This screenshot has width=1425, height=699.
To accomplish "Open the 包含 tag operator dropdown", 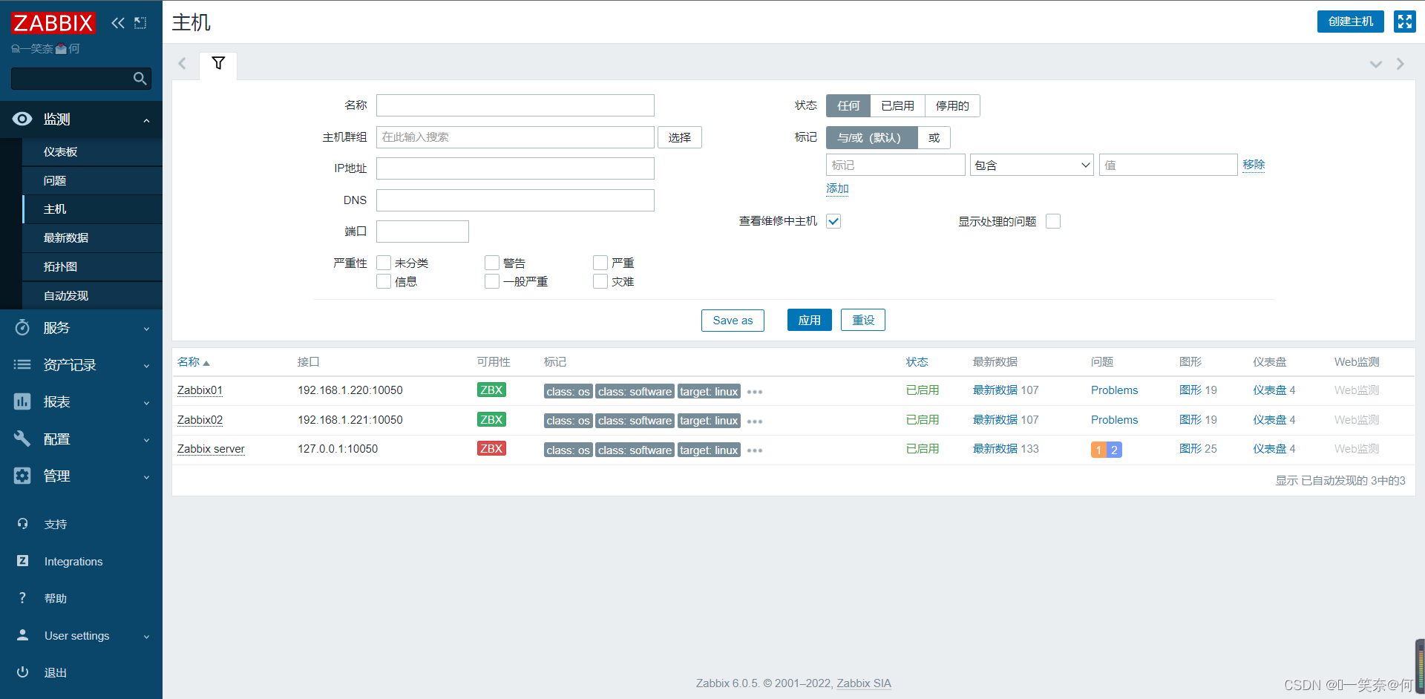I will 1032,165.
